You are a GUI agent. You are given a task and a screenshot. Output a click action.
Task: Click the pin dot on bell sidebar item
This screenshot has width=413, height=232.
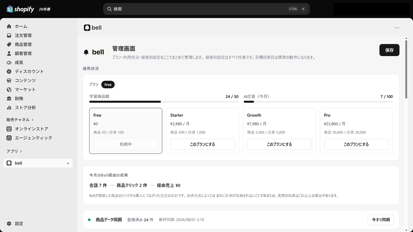68,163
